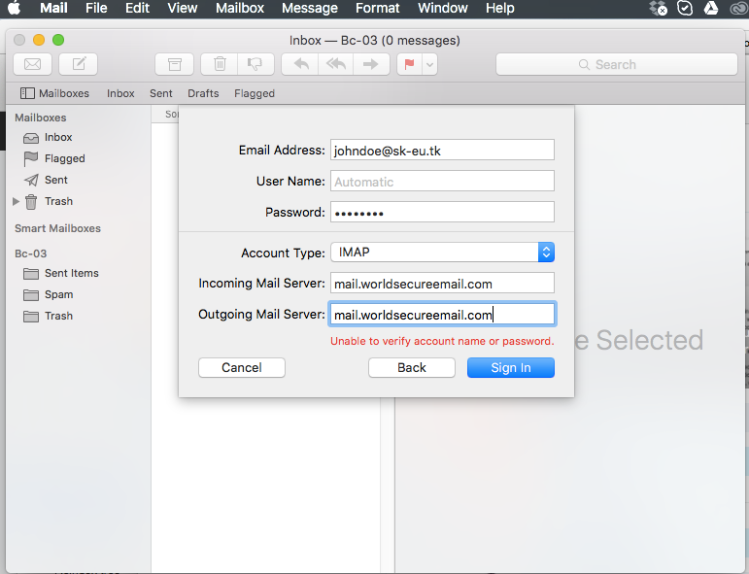Compose a new message with pencil icon
Screen dimensions: 749x574
click(x=79, y=64)
